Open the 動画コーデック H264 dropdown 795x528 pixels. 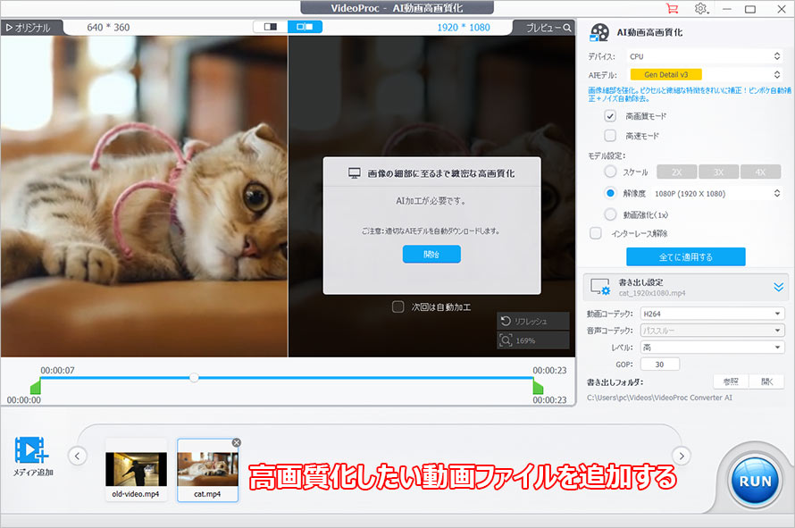712,314
